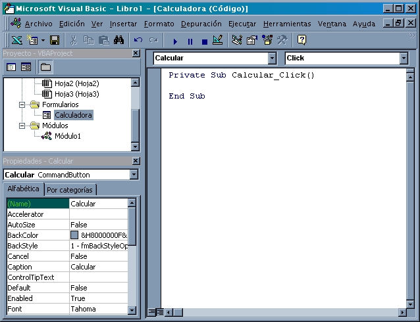The height and width of the screenshot is (322, 420).
Task: Open the Depuración menu
Action: click(x=201, y=24)
